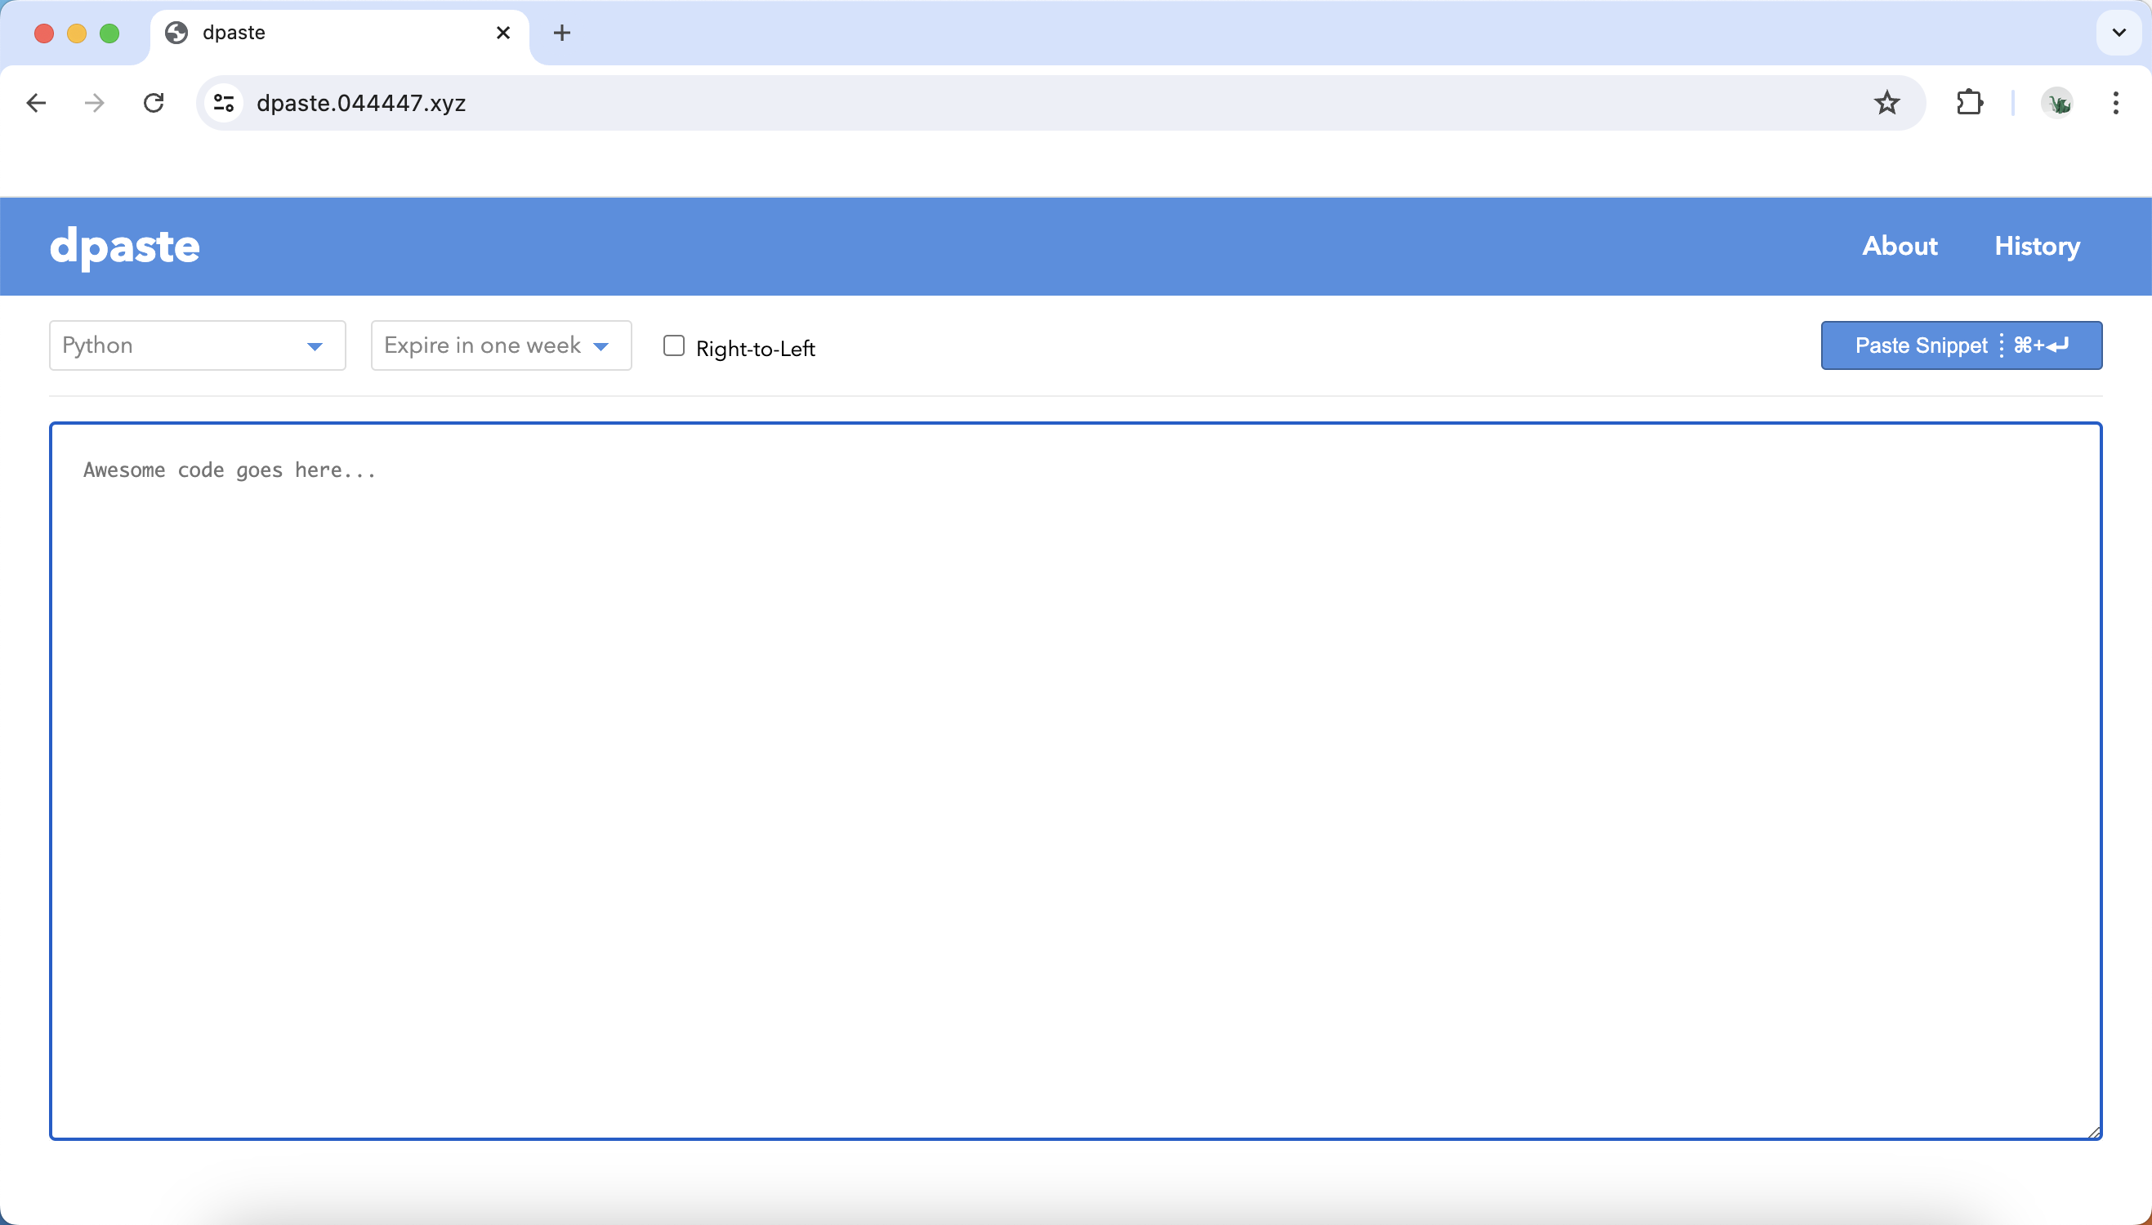Click the forward navigation arrow
Image resolution: width=2152 pixels, height=1225 pixels.
94,103
